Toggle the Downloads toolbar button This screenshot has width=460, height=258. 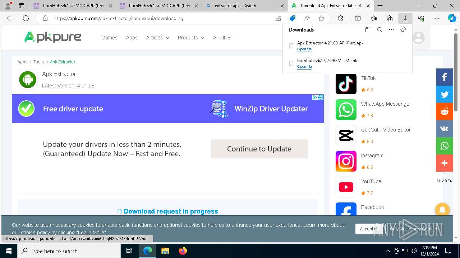(x=405, y=18)
